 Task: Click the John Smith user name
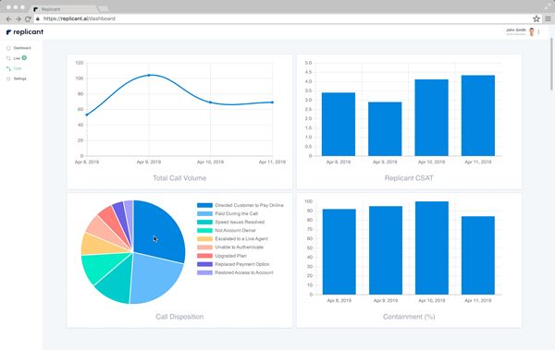[516, 30]
